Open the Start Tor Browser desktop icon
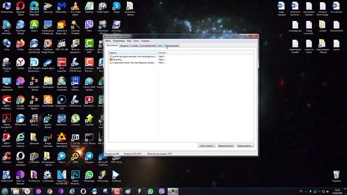The width and height of the screenshot is (347, 195). [21, 178]
